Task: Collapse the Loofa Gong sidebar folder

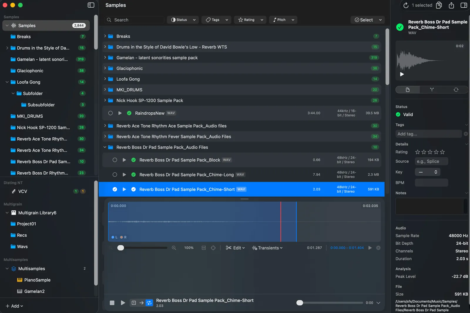Action: (x=7, y=82)
